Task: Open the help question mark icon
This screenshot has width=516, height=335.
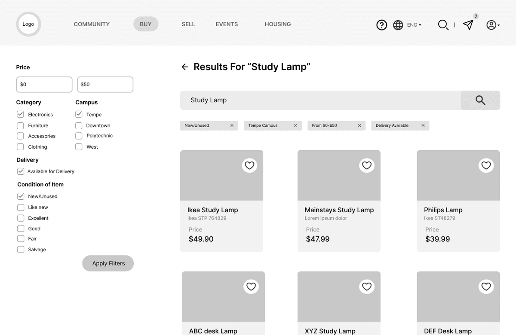Action: (x=381, y=25)
